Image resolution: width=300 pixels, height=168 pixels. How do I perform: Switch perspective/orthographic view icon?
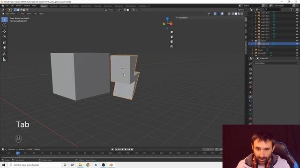172,46
